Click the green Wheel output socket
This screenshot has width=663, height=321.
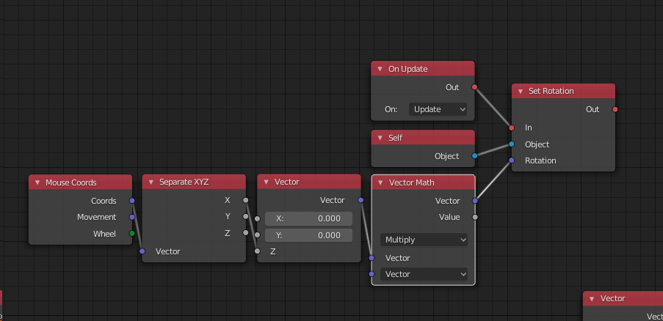click(x=132, y=234)
